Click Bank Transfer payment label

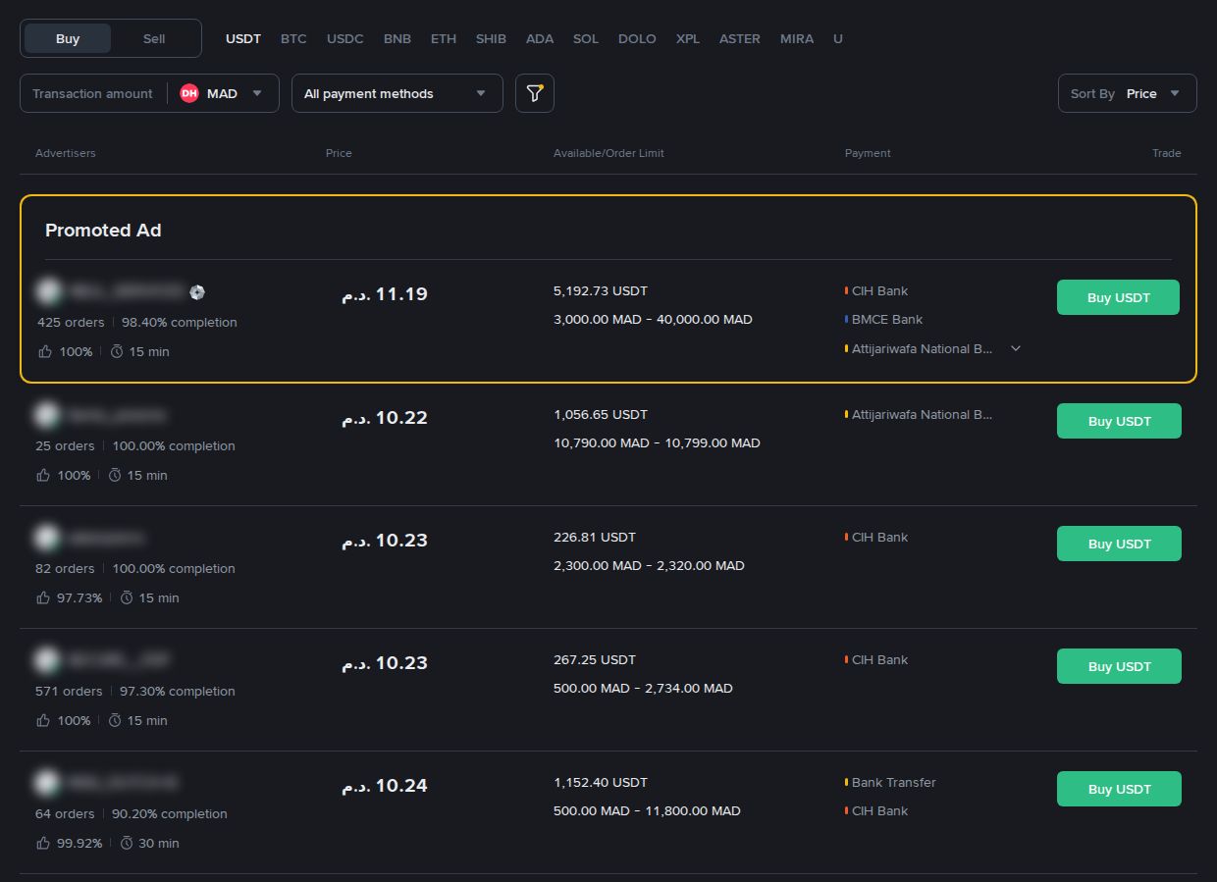coord(894,782)
